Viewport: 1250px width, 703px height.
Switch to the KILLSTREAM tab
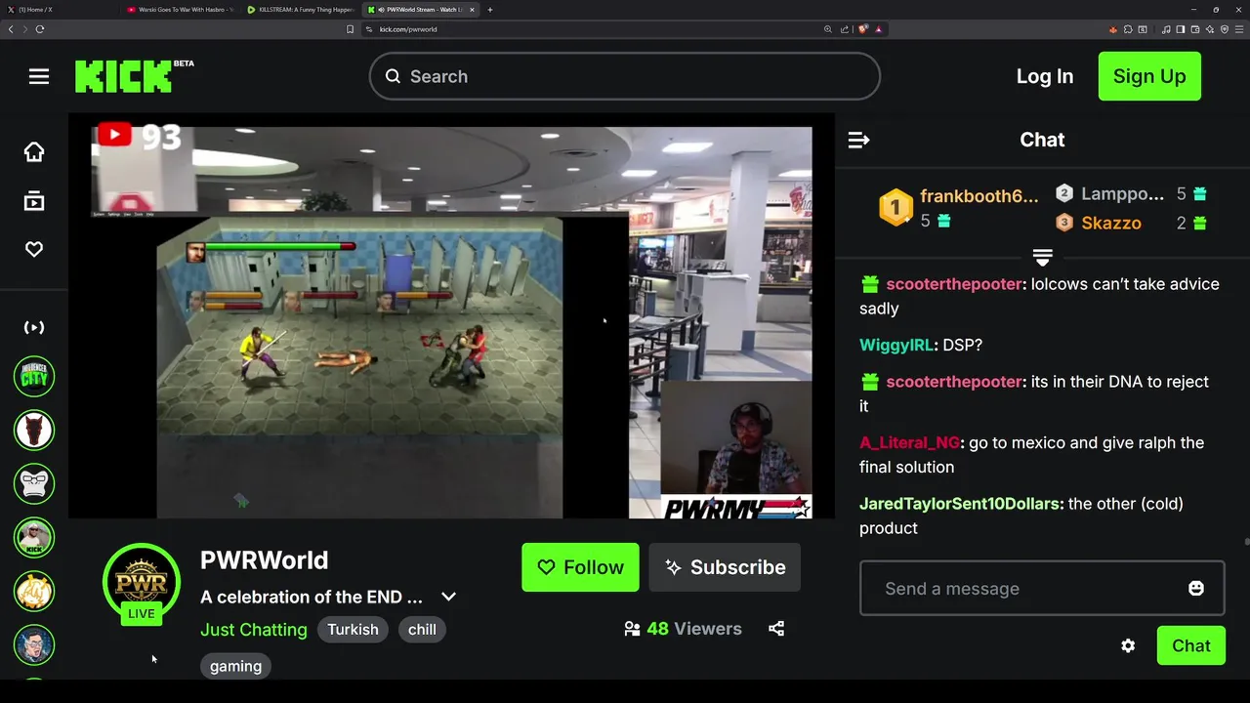pyautogui.click(x=301, y=10)
